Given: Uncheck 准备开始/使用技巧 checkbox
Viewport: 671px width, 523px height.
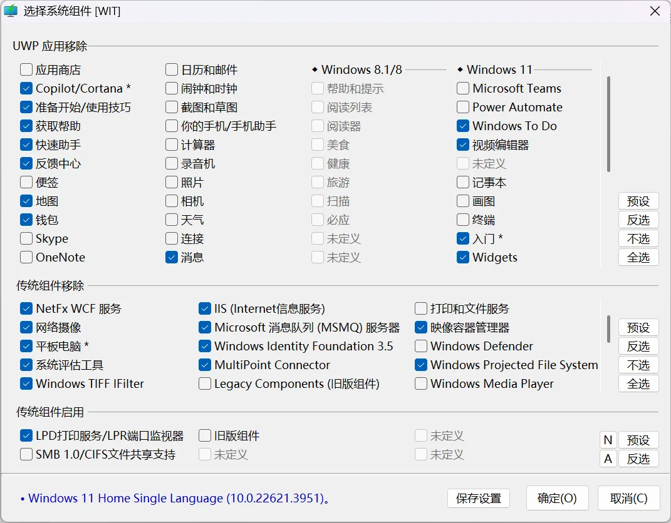Looking at the screenshot, I should tap(26, 107).
